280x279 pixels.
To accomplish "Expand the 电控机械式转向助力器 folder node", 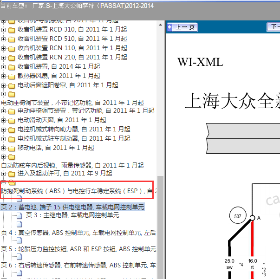I will (3, 130).
